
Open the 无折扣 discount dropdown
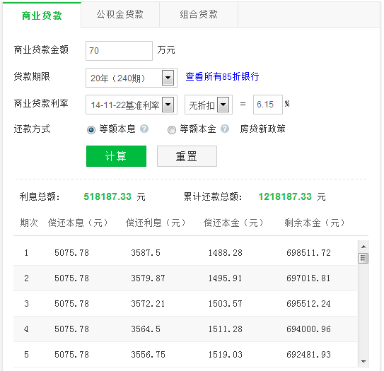pyautogui.click(x=209, y=105)
